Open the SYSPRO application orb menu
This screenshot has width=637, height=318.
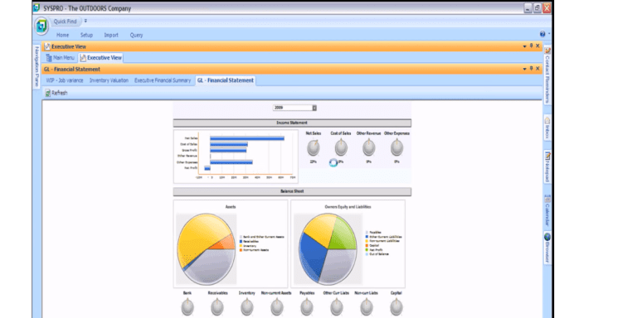(41, 26)
